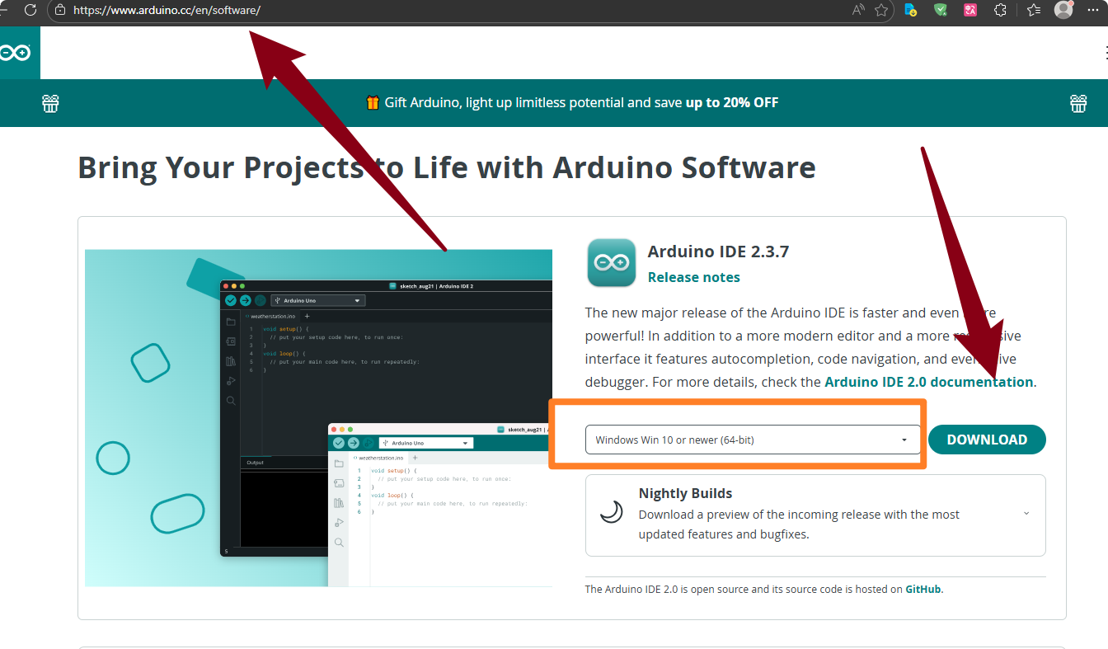Click the gift icon at banner's left end
This screenshot has height=649, width=1108.
[51, 103]
